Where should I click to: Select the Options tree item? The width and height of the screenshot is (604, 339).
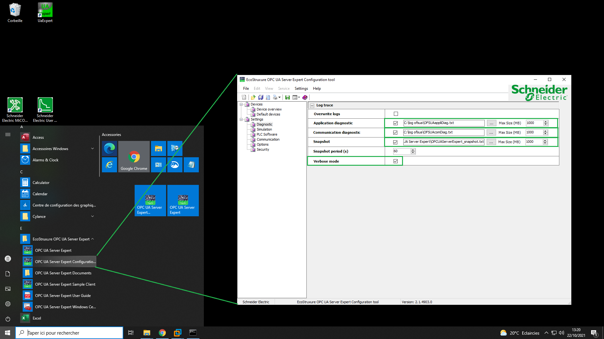click(x=262, y=144)
